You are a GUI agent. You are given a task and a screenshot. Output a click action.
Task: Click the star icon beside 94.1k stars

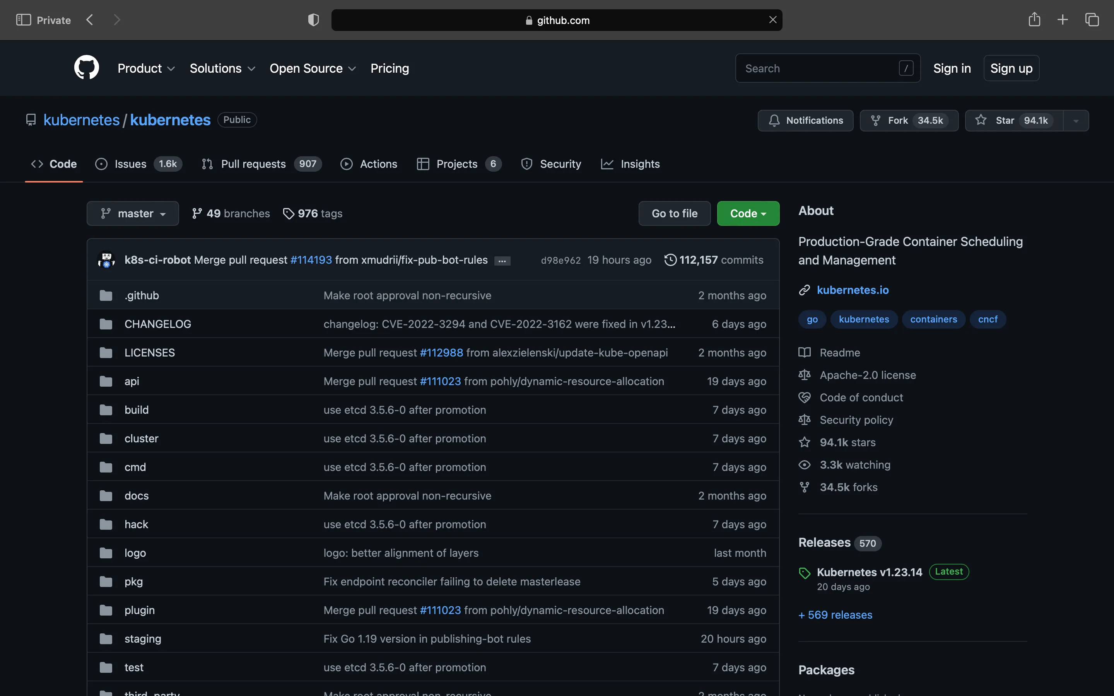click(804, 442)
